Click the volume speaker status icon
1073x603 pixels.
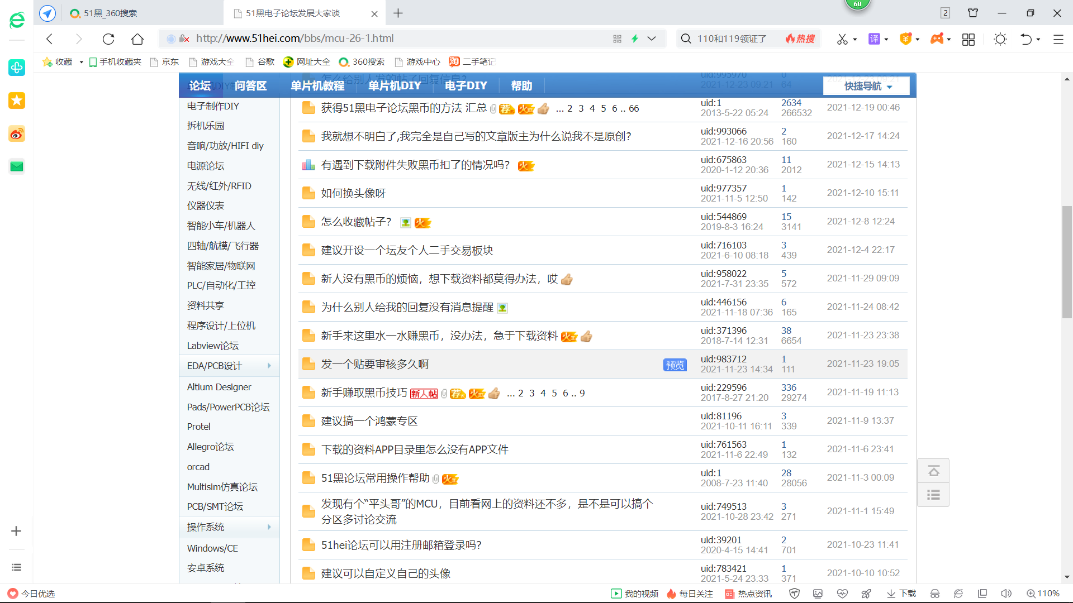[1006, 594]
